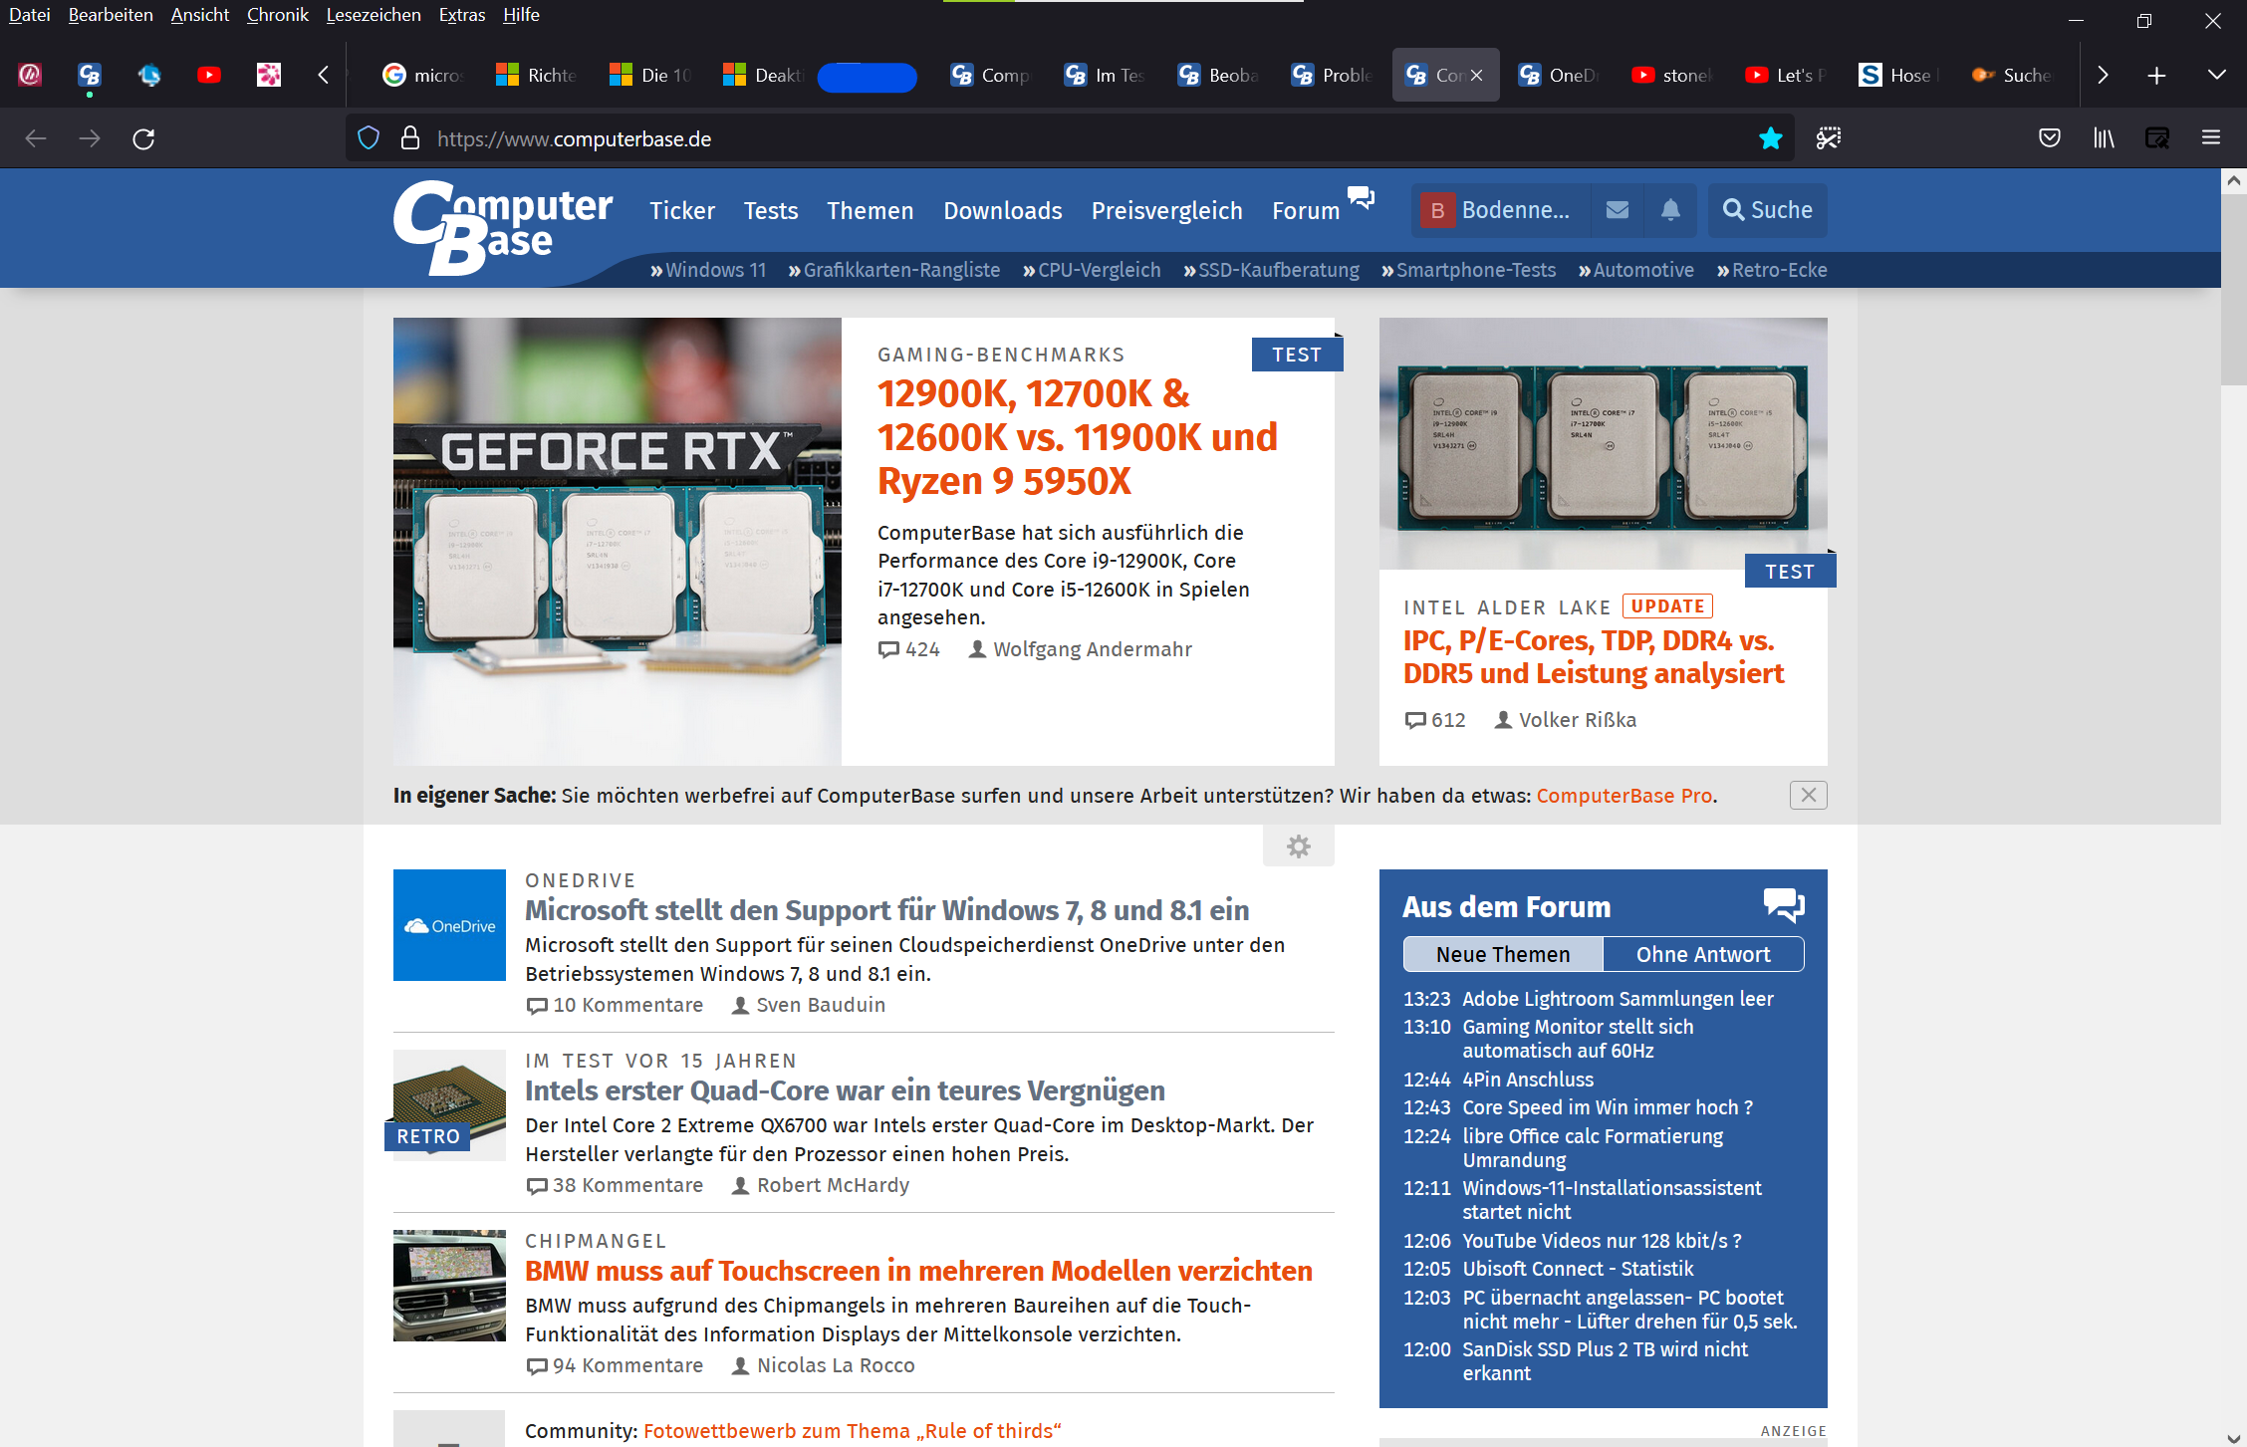
Task: Open the ComputerBase Pro link
Action: pyautogui.click(x=1623, y=796)
